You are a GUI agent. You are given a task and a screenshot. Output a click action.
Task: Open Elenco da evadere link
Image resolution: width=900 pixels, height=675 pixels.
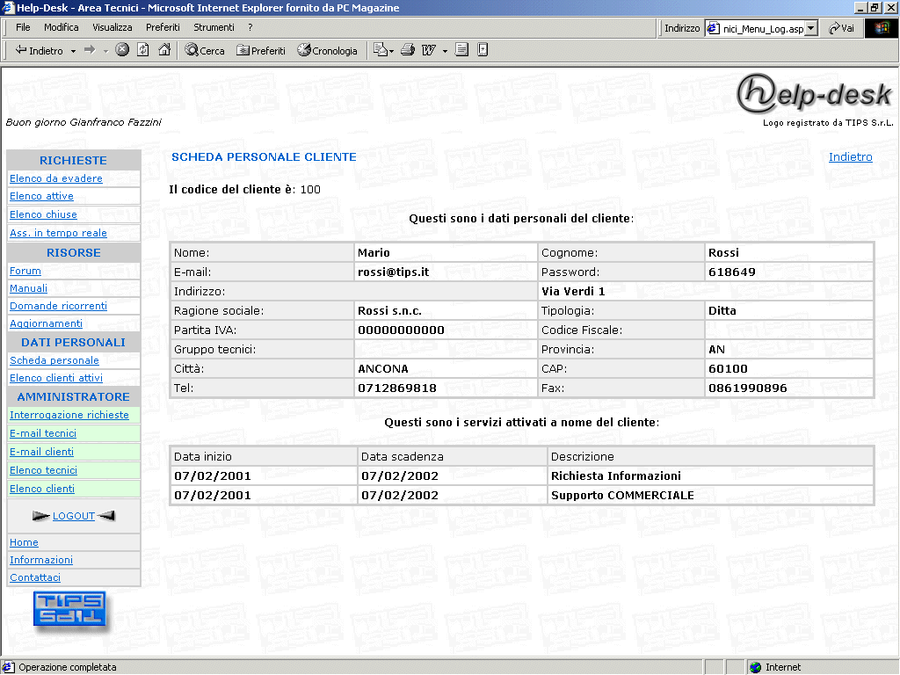click(56, 178)
